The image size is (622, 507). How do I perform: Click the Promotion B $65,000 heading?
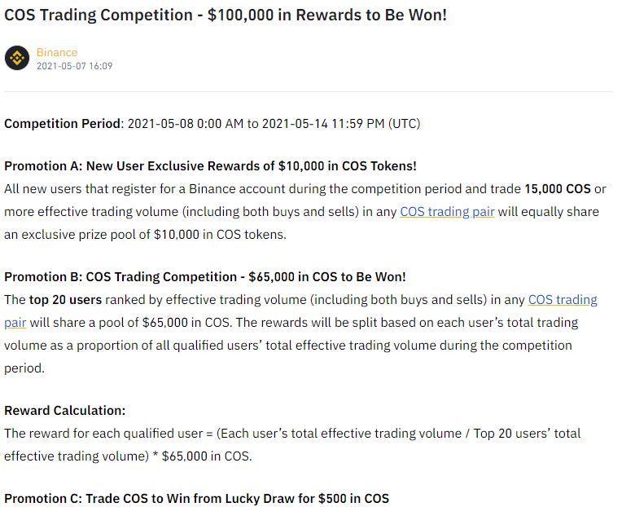(x=205, y=276)
